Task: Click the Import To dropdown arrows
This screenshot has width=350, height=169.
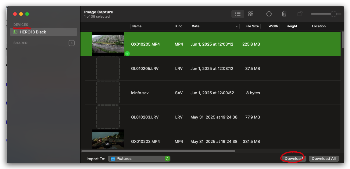Action: (167, 159)
